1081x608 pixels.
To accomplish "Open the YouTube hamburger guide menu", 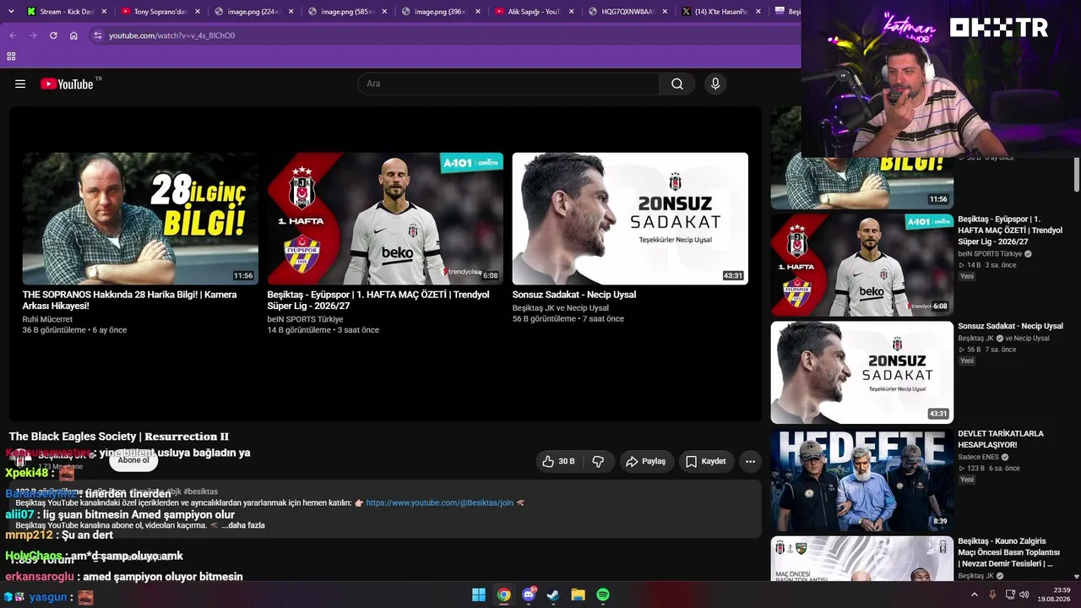I will coord(20,84).
